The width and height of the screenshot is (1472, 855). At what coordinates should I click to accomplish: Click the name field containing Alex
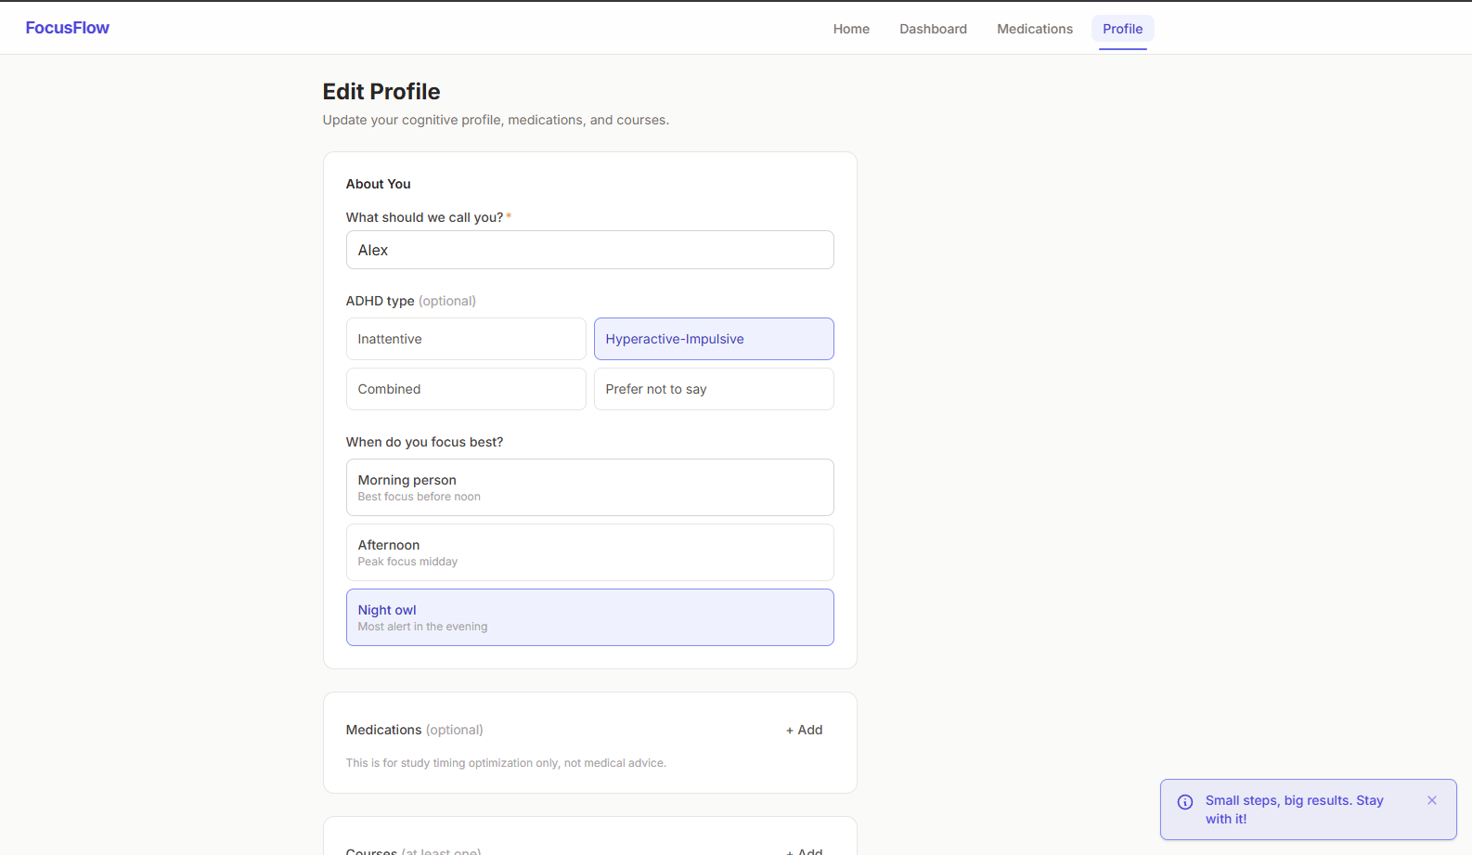click(x=589, y=250)
